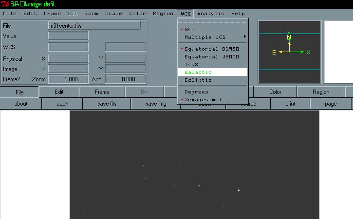Click the page button

pos(331,104)
